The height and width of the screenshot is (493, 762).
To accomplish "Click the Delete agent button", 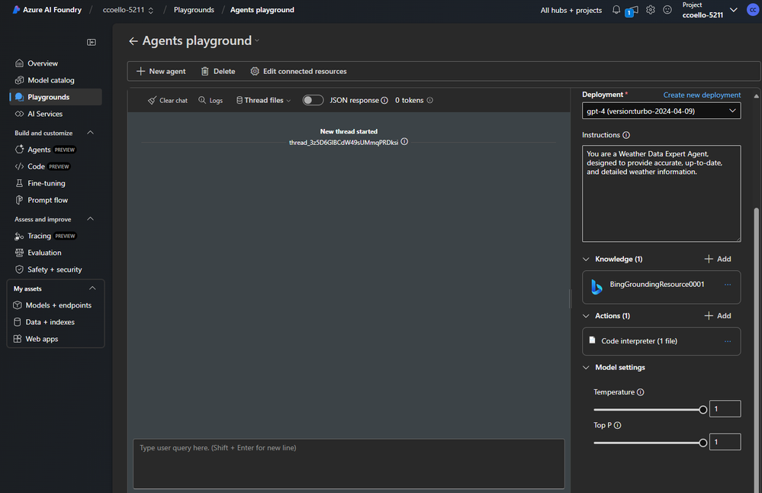I will (x=217, y=72).
